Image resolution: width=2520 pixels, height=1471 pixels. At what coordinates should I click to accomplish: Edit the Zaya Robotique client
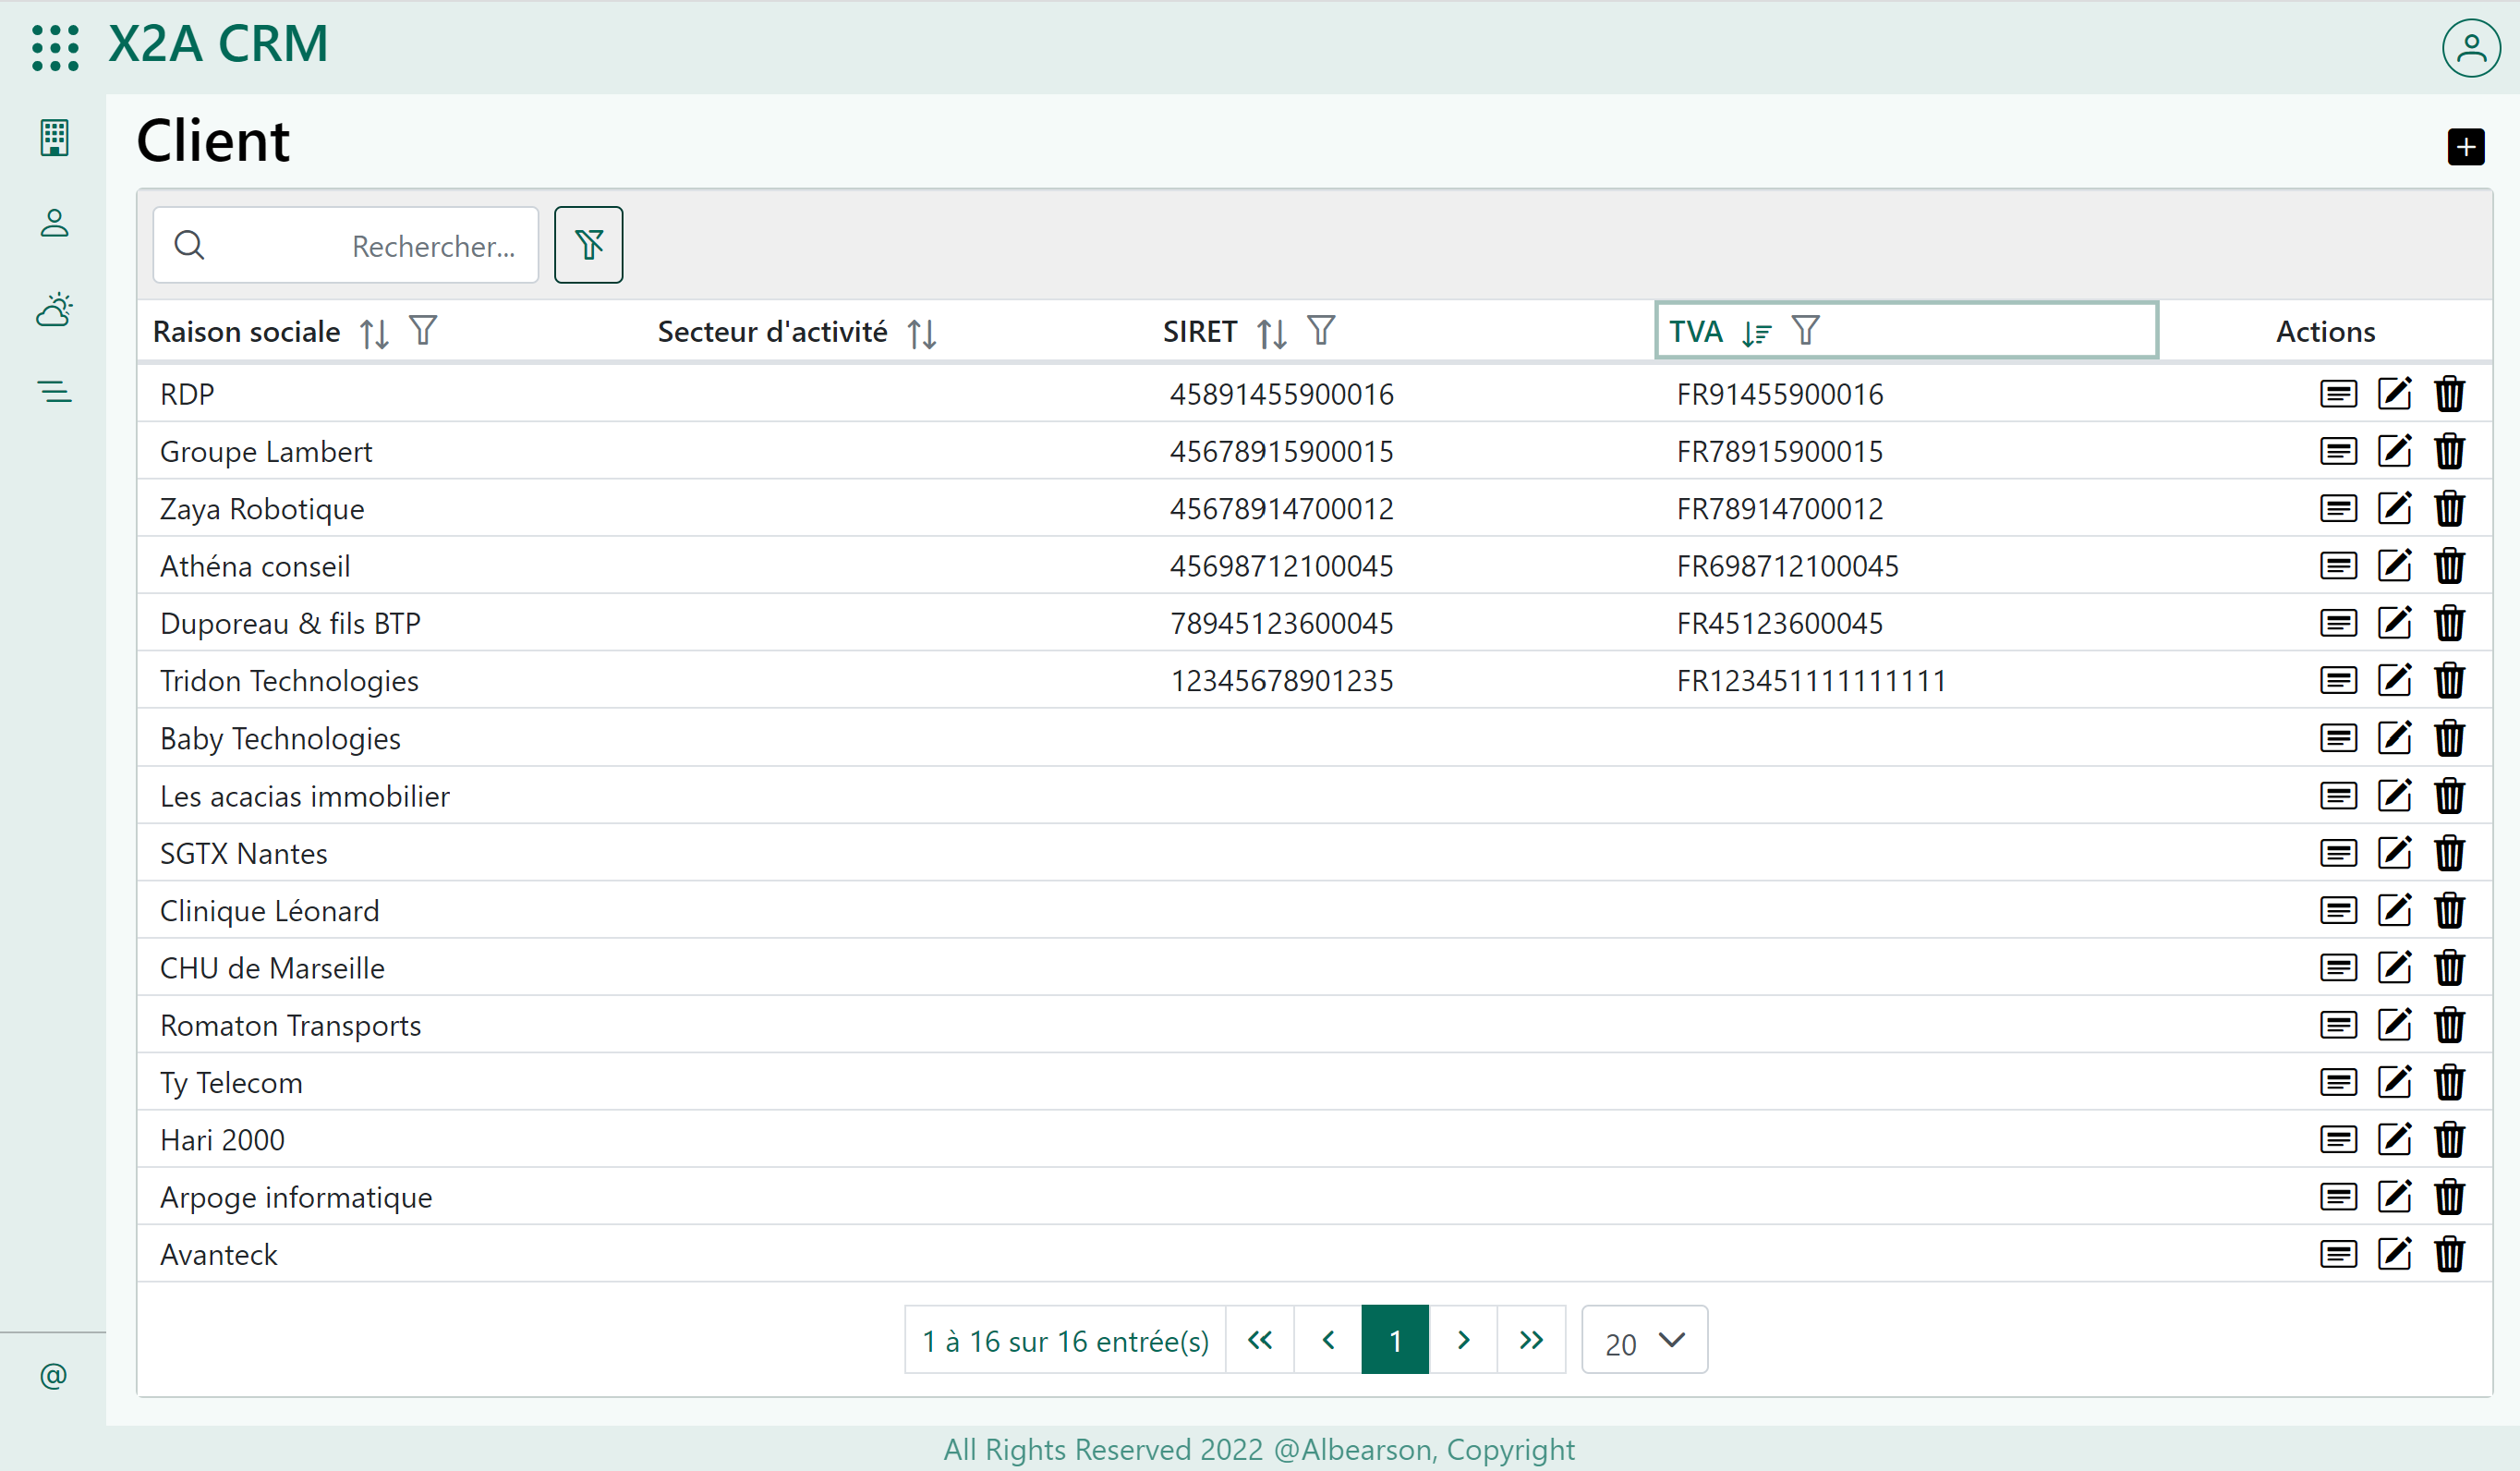click(2394, 509)
